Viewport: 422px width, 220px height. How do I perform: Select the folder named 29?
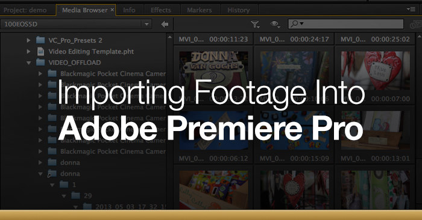88,196
